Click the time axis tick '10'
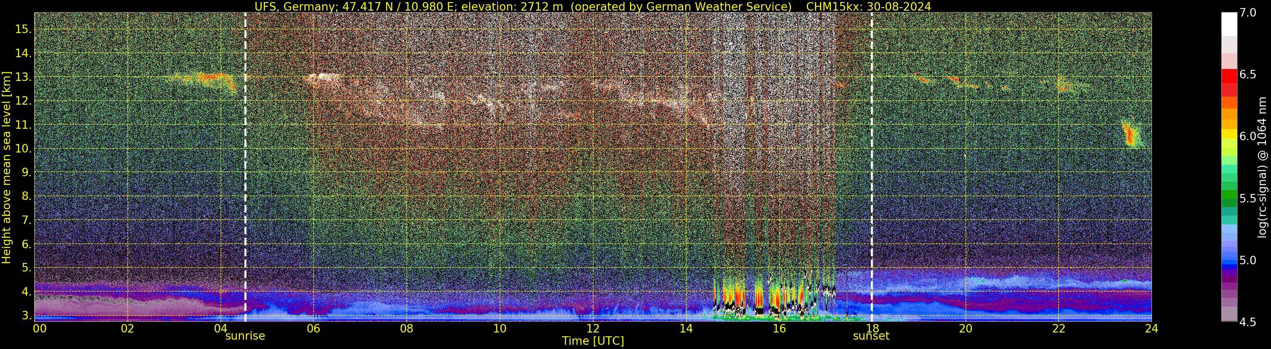The width and height of the screenshot is (1271, 349). 500,328
